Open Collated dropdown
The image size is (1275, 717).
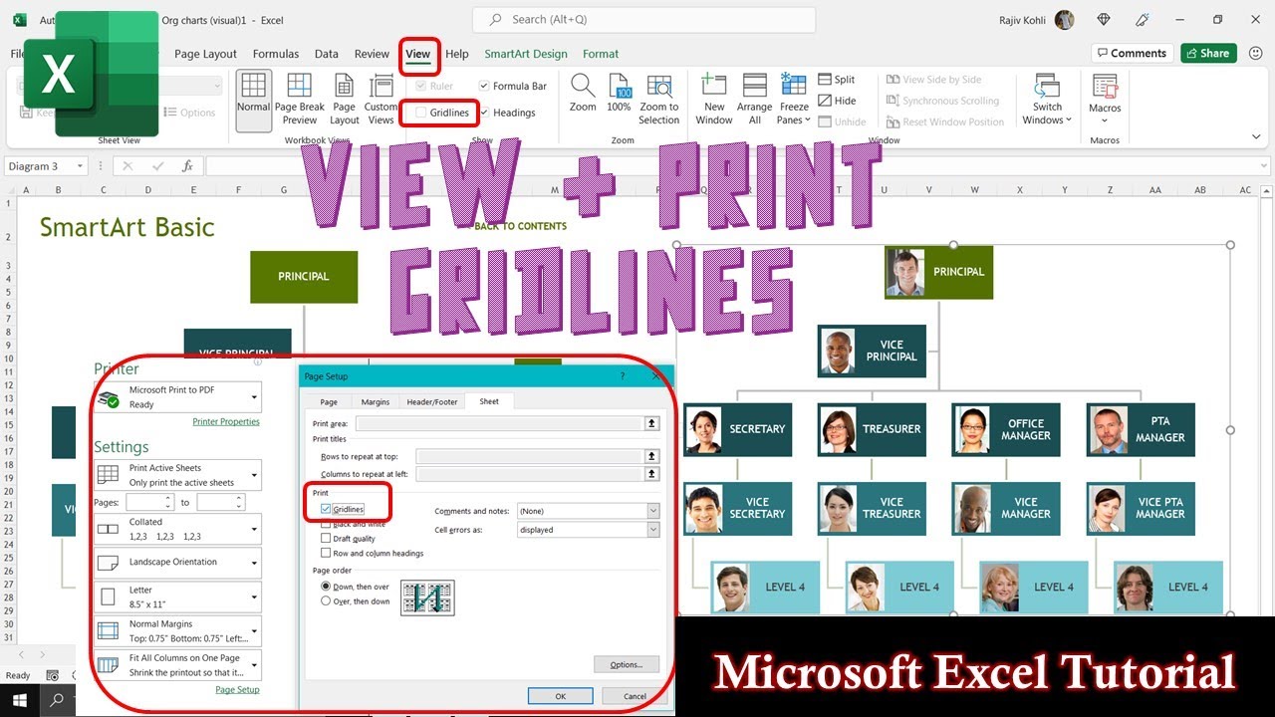click(254, 529)
